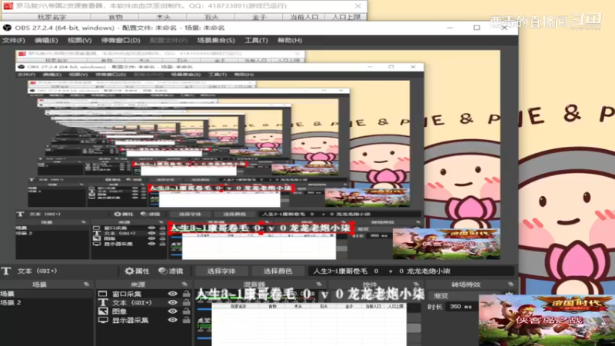Select red-outlined text source in the preview
Image resolution: width=615 pixels, height=346 pixels.
coord(261,228)
